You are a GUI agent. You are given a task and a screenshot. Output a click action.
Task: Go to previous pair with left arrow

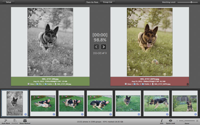[x=96, y=47]
